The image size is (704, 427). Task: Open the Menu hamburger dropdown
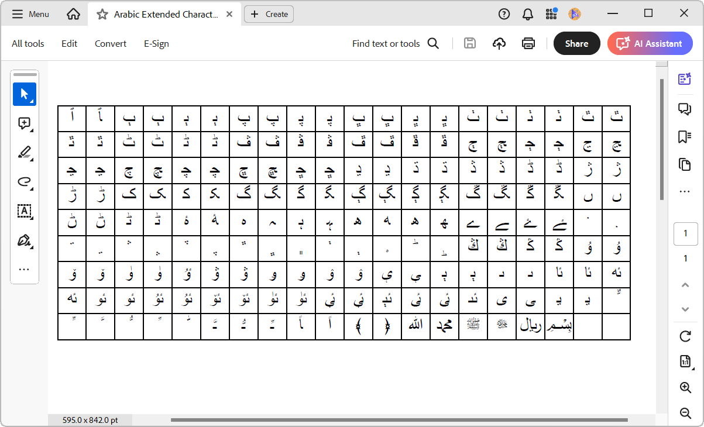point(30,14)
